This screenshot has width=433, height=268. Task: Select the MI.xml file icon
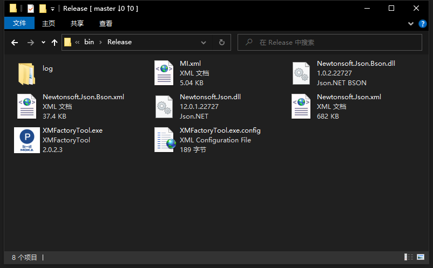click(164, 73)
